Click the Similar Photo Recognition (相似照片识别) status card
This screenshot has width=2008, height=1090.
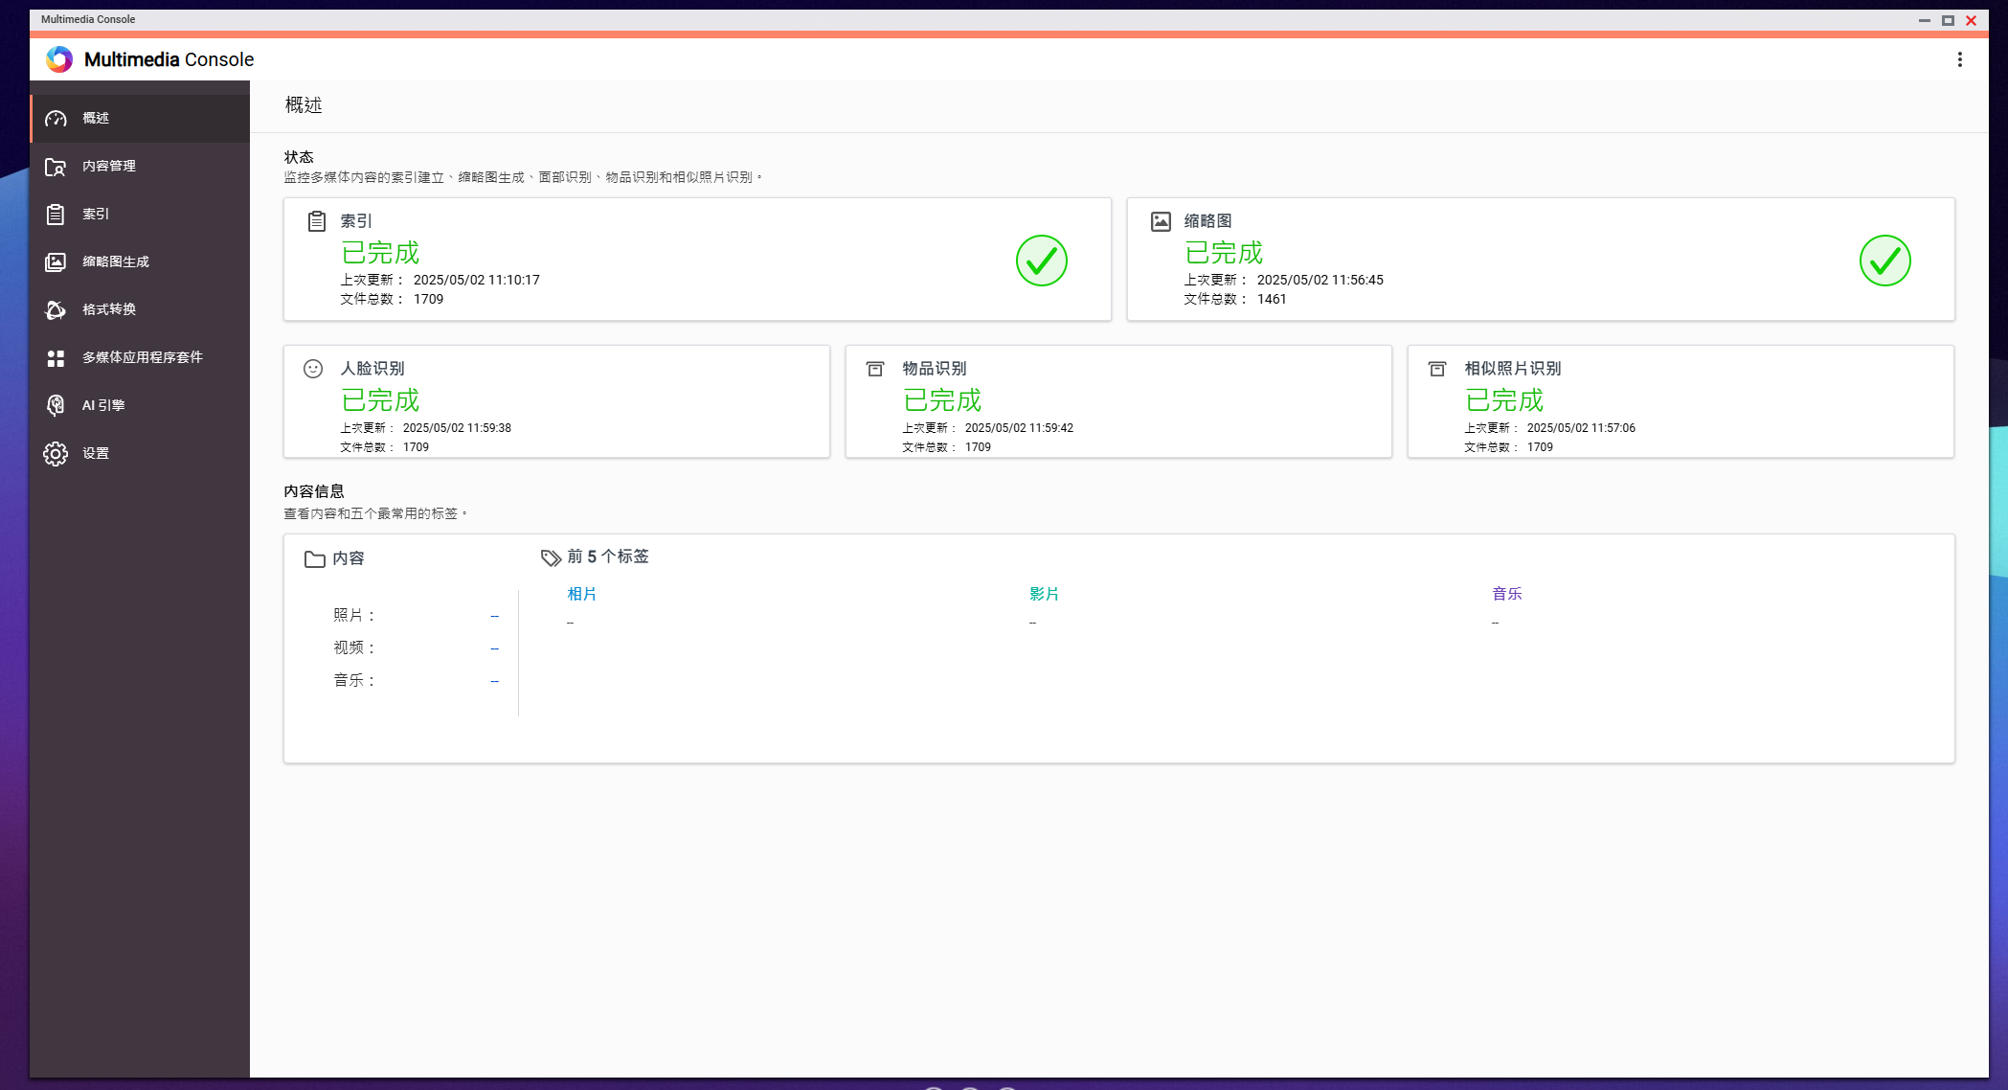[1680, 402]
